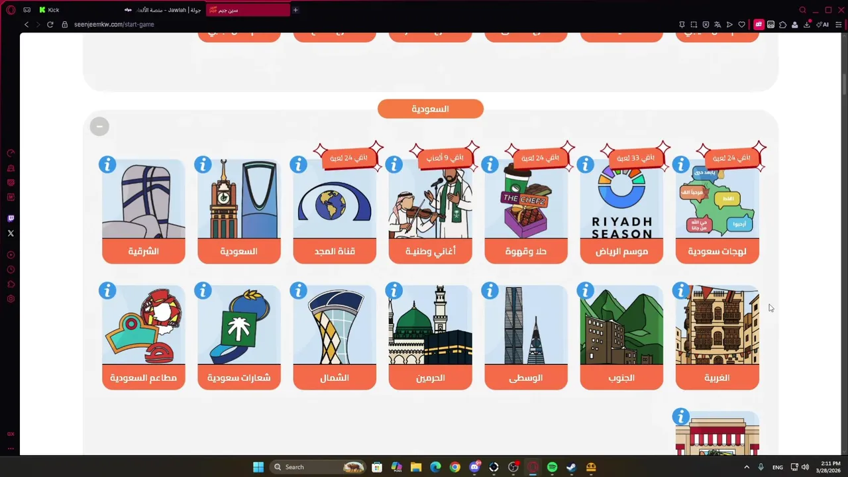Show hidden system tray icons
The height and width of the screenshot is (477, 848).
tap(747, 467)
